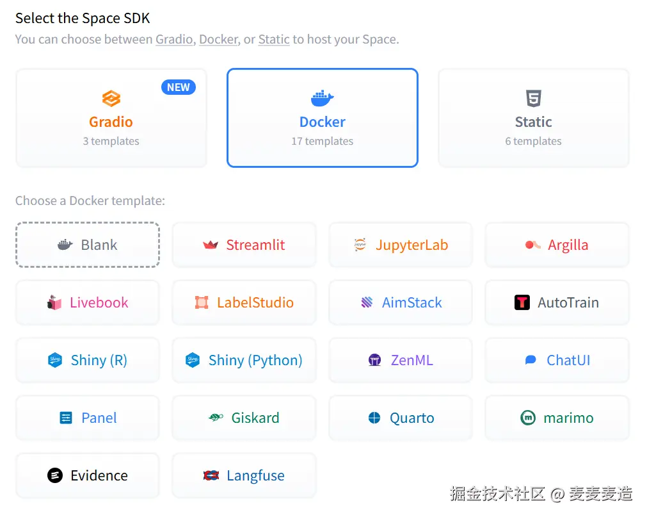The image size is (647, 517).
Task: Click the ChatUI speech bubble icon
Action: 531,359
